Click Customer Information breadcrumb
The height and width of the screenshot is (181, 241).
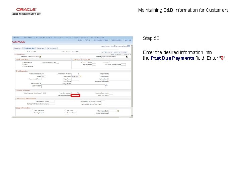(79, 38)
